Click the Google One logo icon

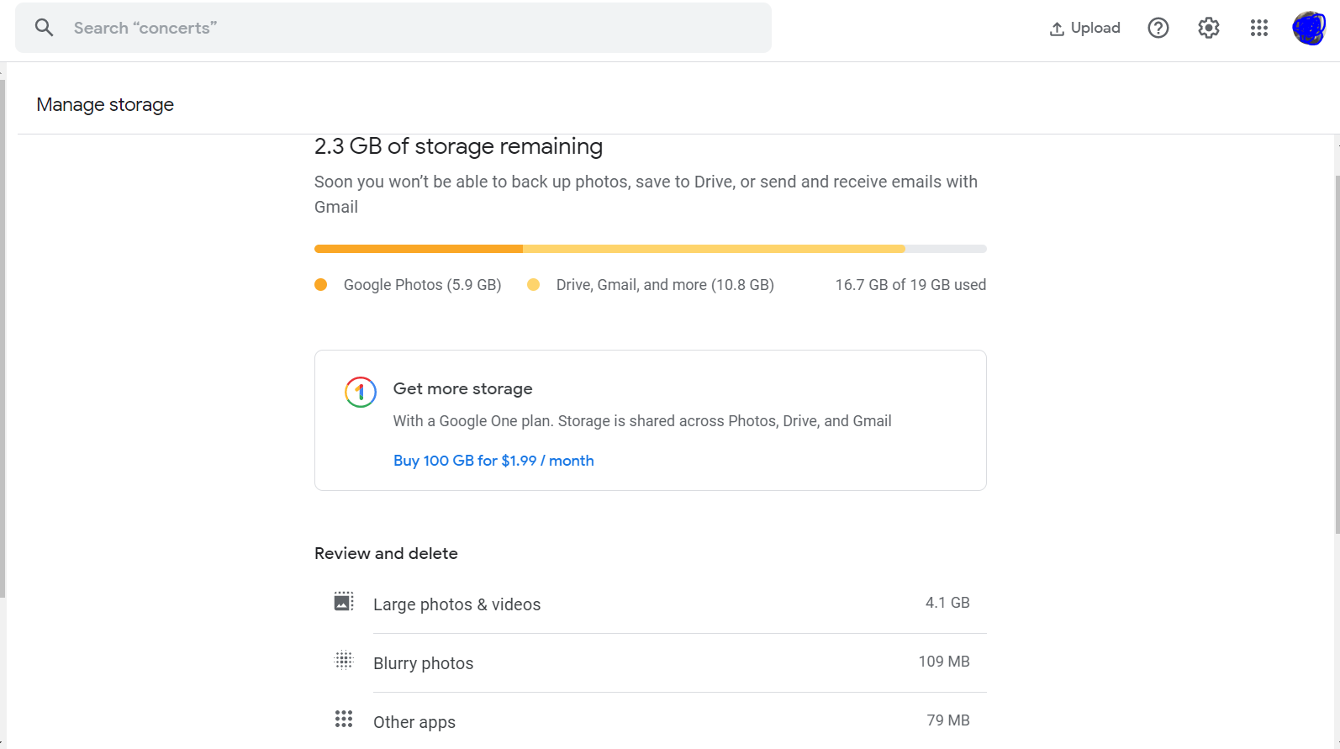click(x=361, y=392)
